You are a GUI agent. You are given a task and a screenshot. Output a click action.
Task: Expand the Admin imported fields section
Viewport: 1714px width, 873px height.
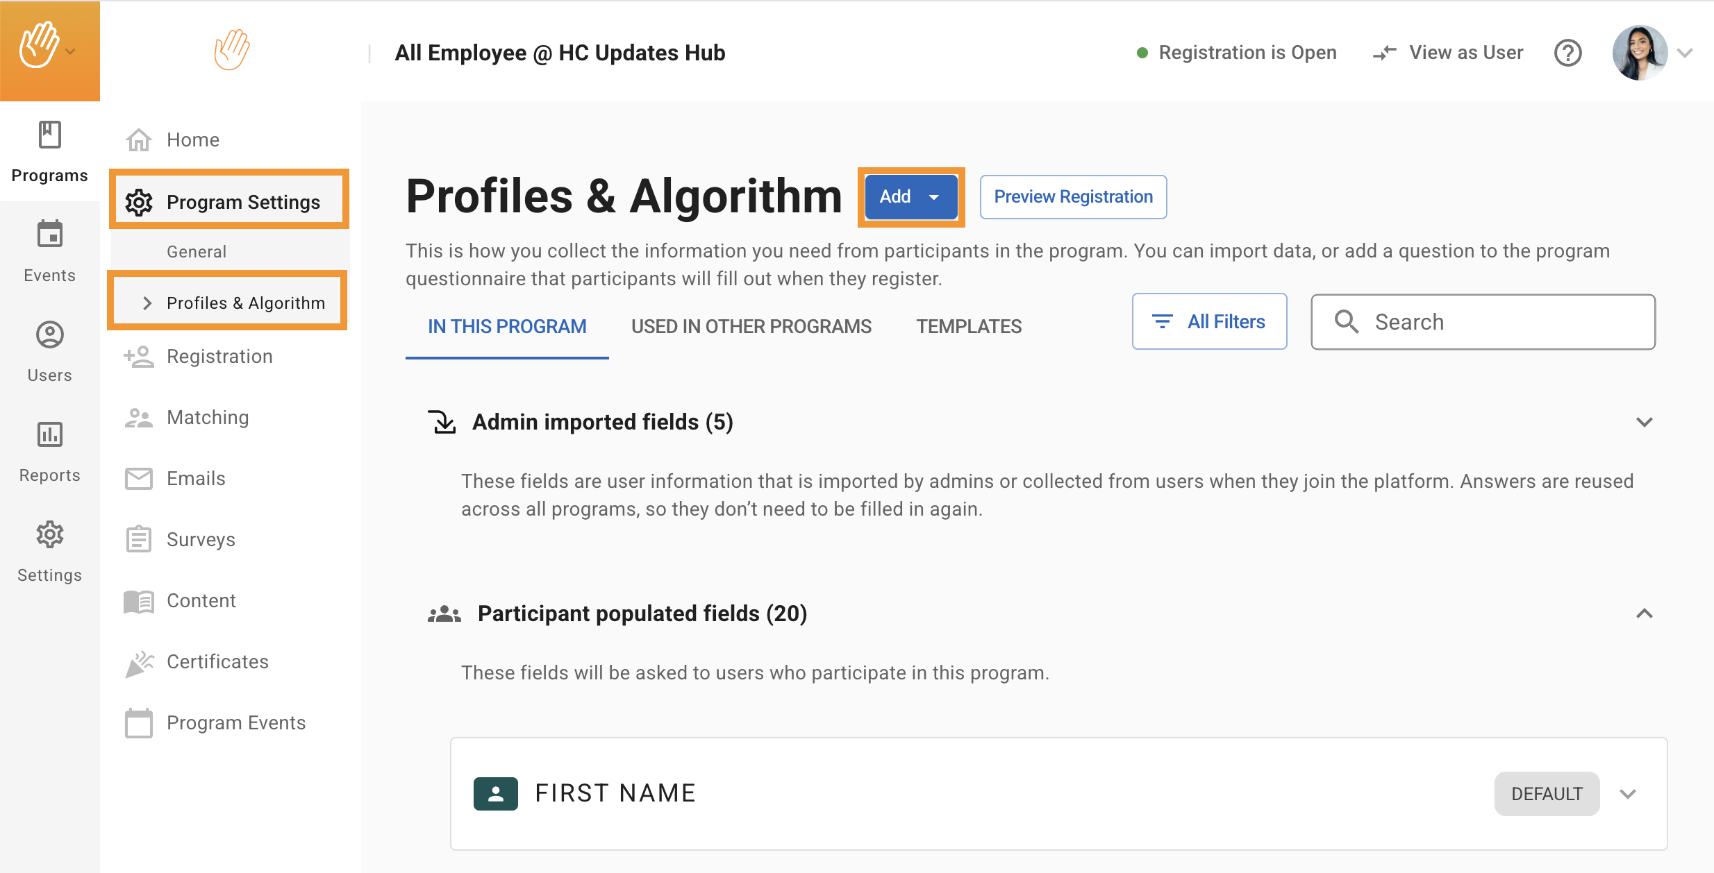pos(1644,422)
